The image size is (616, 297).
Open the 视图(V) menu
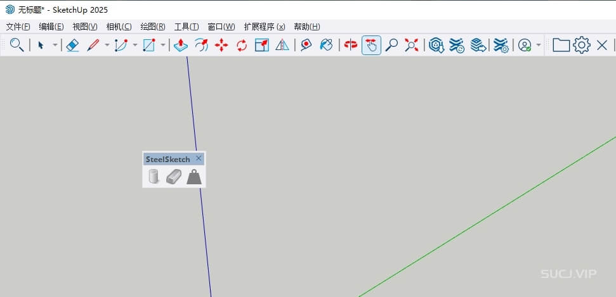85,27
